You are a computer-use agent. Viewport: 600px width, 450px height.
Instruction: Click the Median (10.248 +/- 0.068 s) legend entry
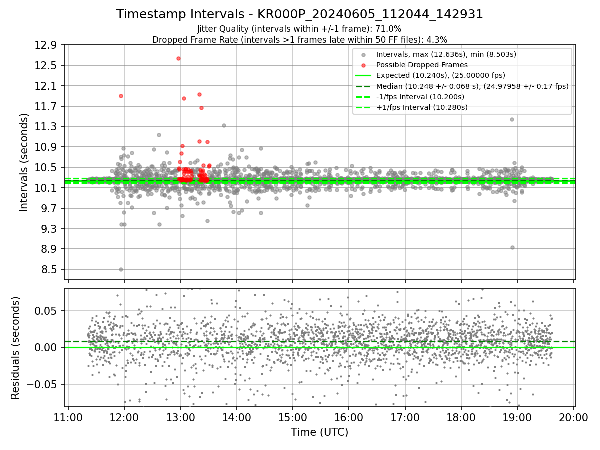pos(472,86)
